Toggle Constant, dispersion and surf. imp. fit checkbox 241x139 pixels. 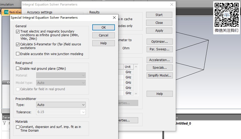pos(18,127)
